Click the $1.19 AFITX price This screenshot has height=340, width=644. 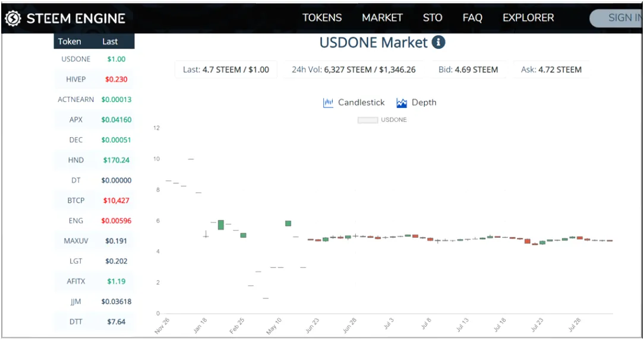click(x=116, y=281)
